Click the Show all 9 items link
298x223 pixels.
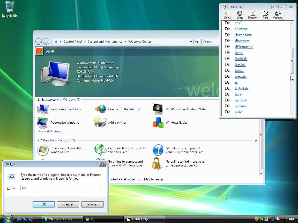(x=50, y=131)
